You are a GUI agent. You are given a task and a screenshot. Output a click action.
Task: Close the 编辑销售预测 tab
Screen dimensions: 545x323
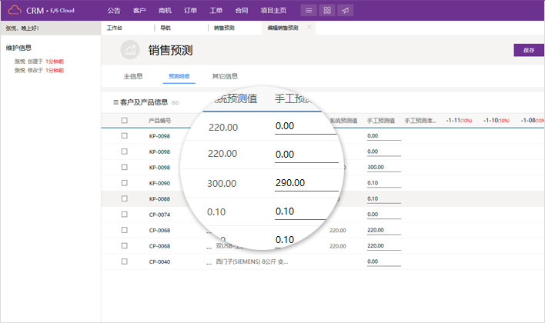point(309,27)
